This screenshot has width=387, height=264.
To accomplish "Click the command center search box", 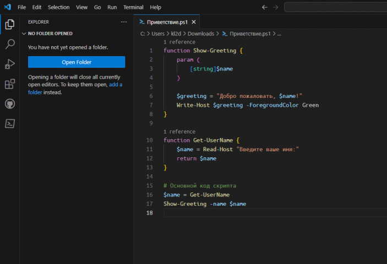I will (x=336, y=7).
